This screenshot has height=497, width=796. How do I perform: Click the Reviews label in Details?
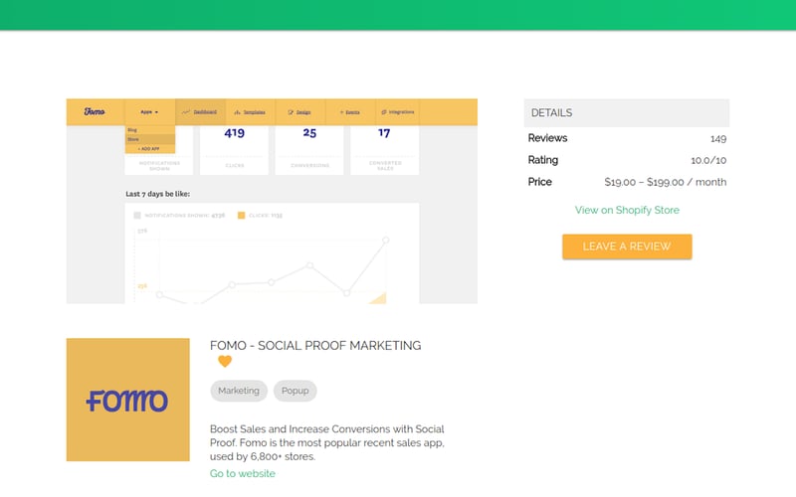[548, 138]
